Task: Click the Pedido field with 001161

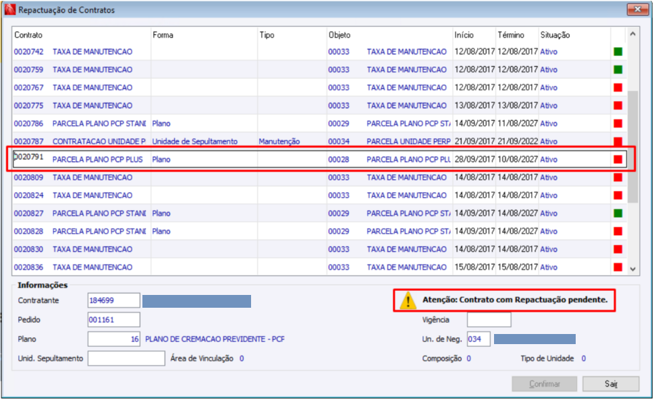Action: pos(113,320)
